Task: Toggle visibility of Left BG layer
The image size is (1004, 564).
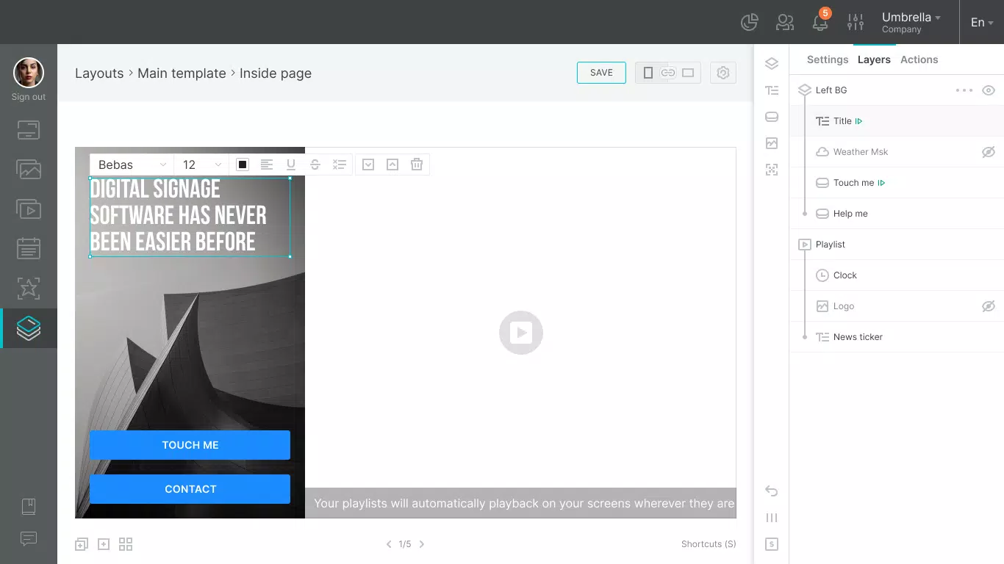Action: coord(989,90)
